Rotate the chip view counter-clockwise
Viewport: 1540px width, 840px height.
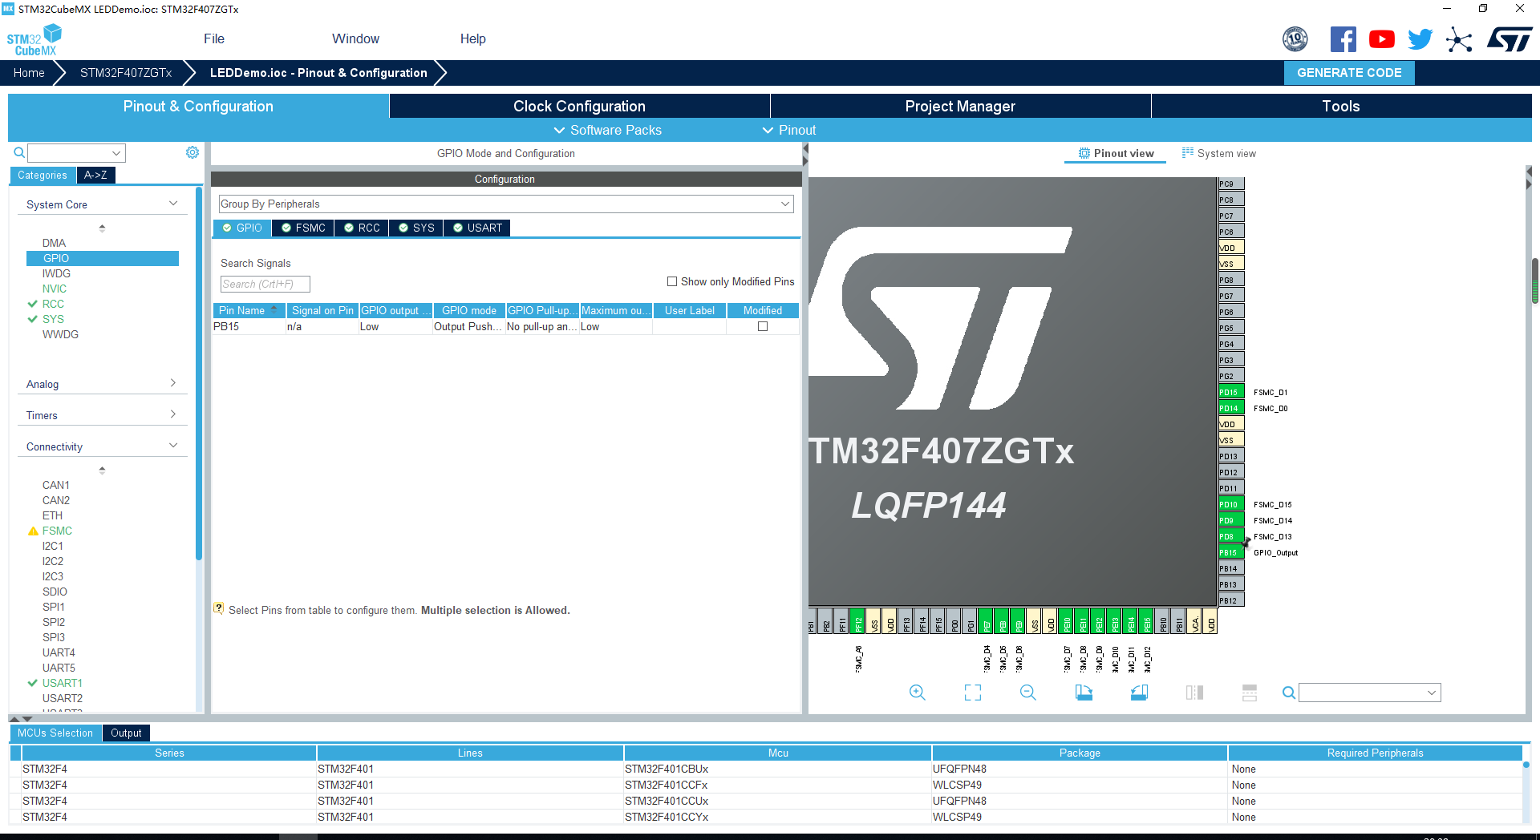pos(1139,693)
